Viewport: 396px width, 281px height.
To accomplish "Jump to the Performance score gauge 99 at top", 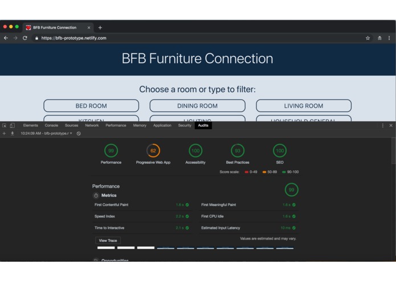I will tap(111, 151).
